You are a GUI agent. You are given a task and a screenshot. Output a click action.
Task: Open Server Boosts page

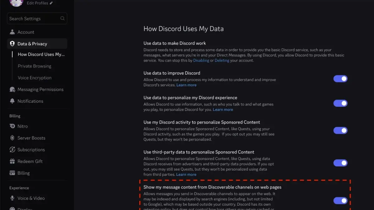pos(37,138)
